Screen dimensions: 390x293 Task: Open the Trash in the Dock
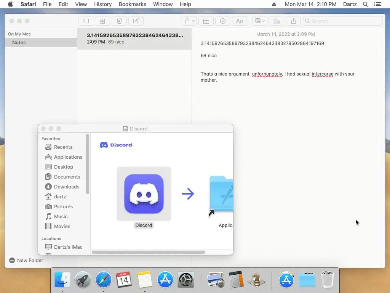tap(328, 280)
